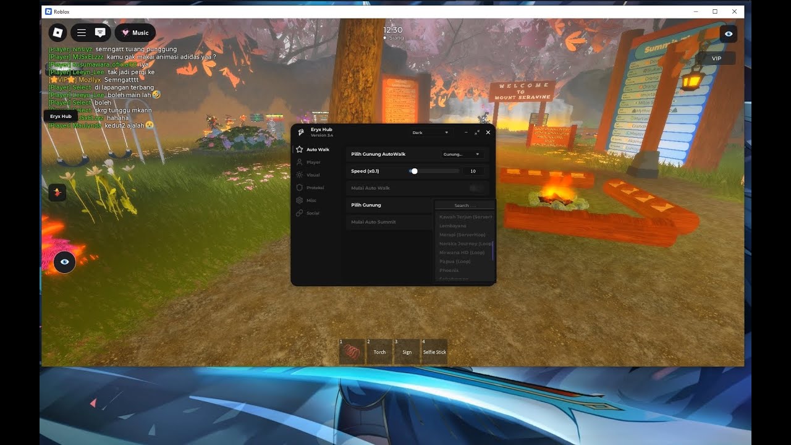Click chat message from MJSxELzzz about adidas

[x=132, y=57]
